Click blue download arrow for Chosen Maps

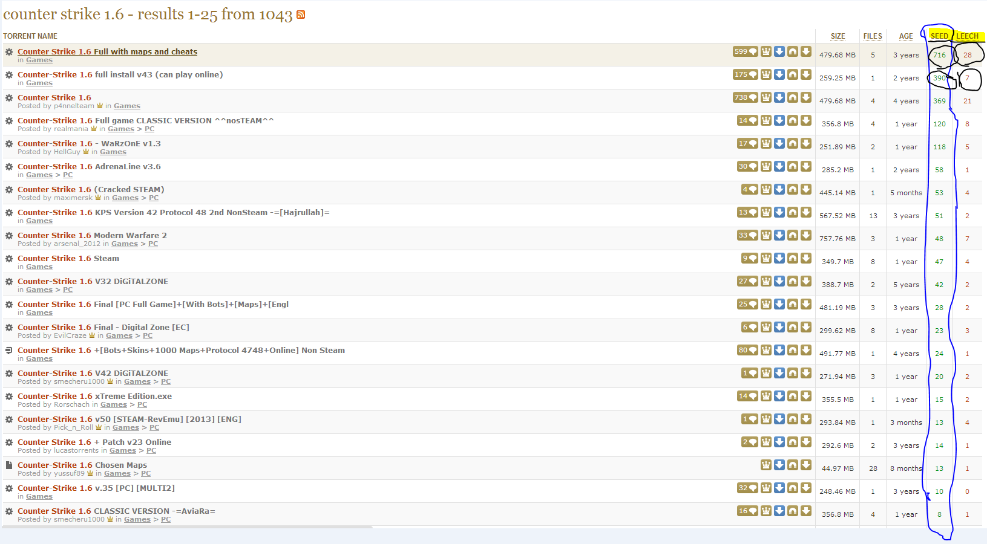pyautogui.click(x=779, y=465)
